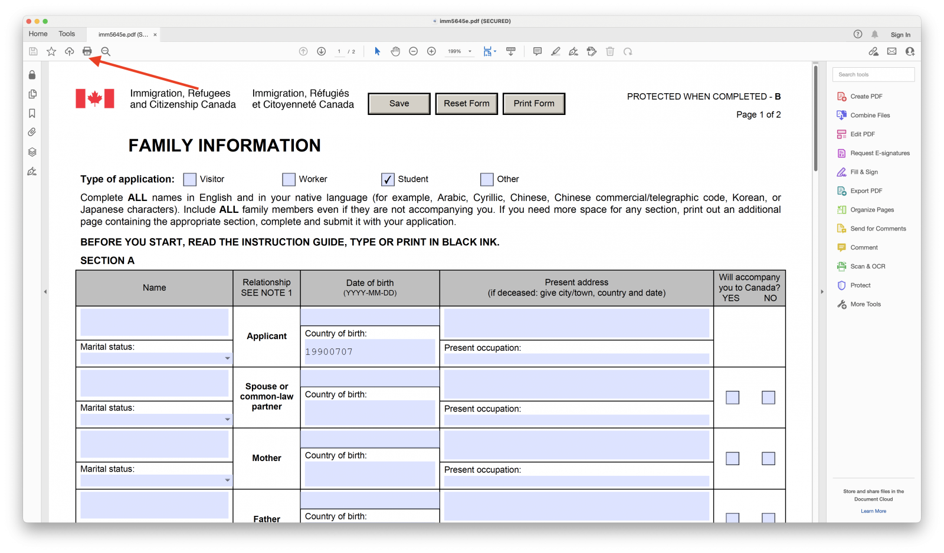Go to next page with down arrow

pos(322,51)
